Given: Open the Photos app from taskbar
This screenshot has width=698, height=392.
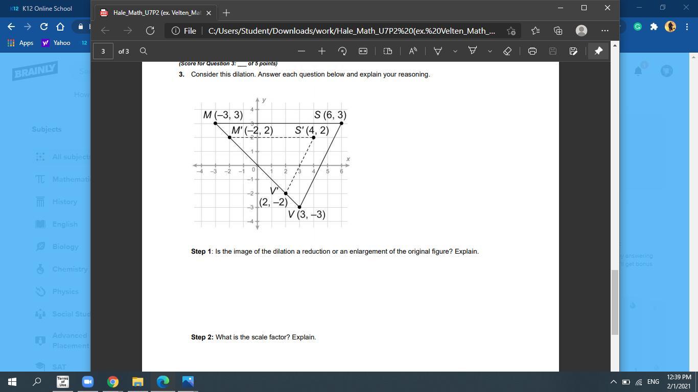Looking at the screenshot, I should click(188, 382).
